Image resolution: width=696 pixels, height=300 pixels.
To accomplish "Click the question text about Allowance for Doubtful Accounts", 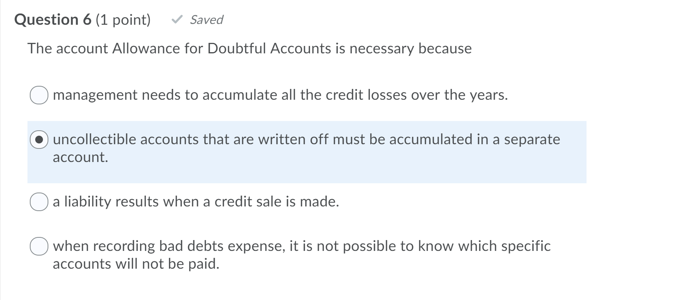I will [x=249, y=48].
